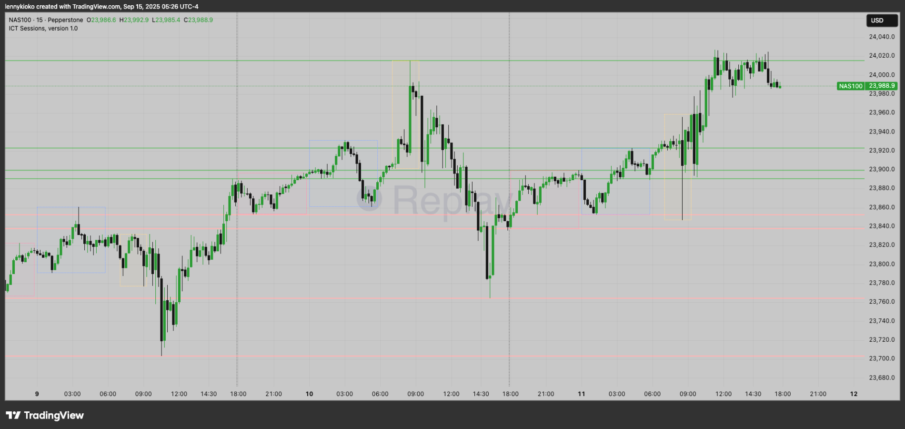Click the lennykioko created with TradingView.com header
905x429 pixels.
[101, 7]
